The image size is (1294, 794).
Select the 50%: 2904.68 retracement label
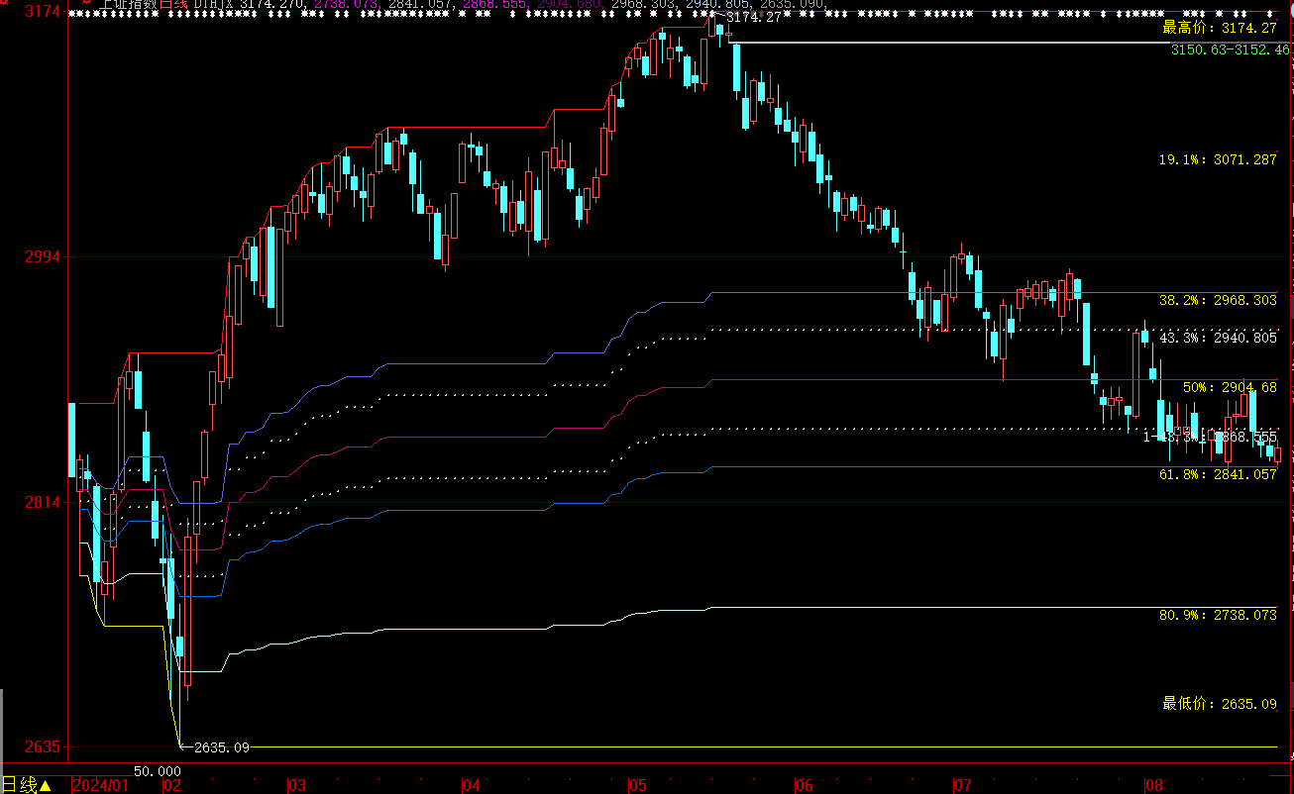pyautogui.click(x=1230, y=387)
